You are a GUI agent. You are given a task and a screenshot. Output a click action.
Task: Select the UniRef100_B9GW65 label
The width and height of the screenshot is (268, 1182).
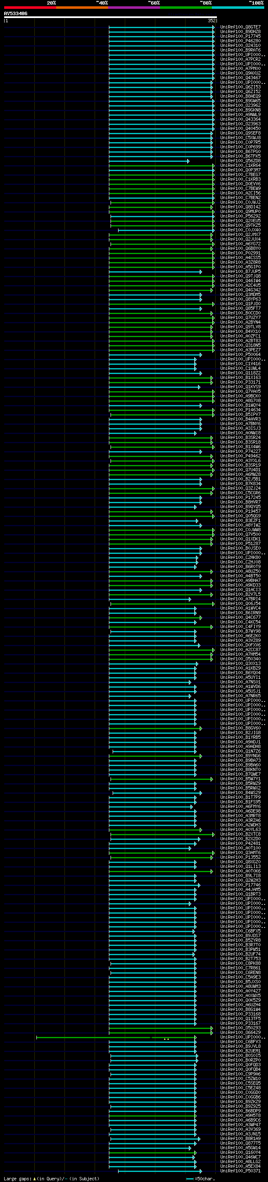click(240, 101)
